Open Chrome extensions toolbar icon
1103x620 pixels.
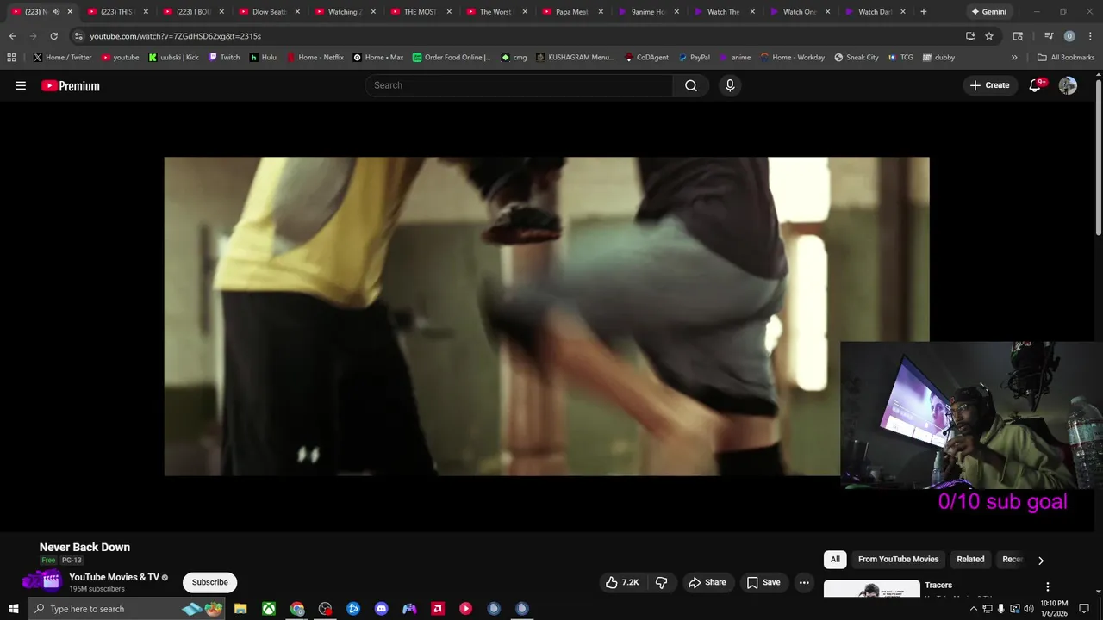pos(1018,36)
